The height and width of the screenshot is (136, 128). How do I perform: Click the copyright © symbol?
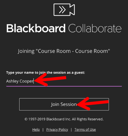point(26,119)
